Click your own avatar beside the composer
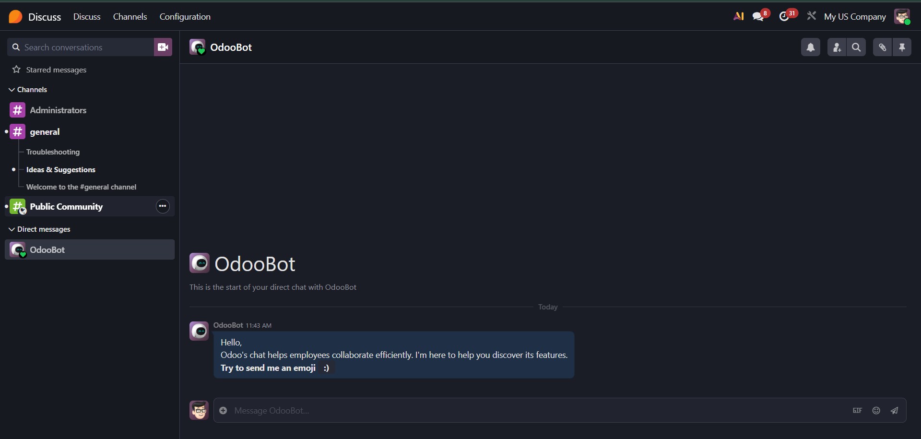Viewport: 921px width, 439px height. pyautogui.click(x=199, y=410)
